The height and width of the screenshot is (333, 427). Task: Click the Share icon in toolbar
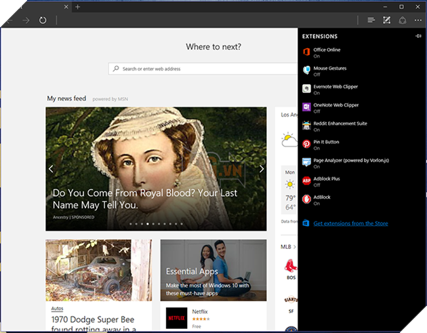pos(403,20)
